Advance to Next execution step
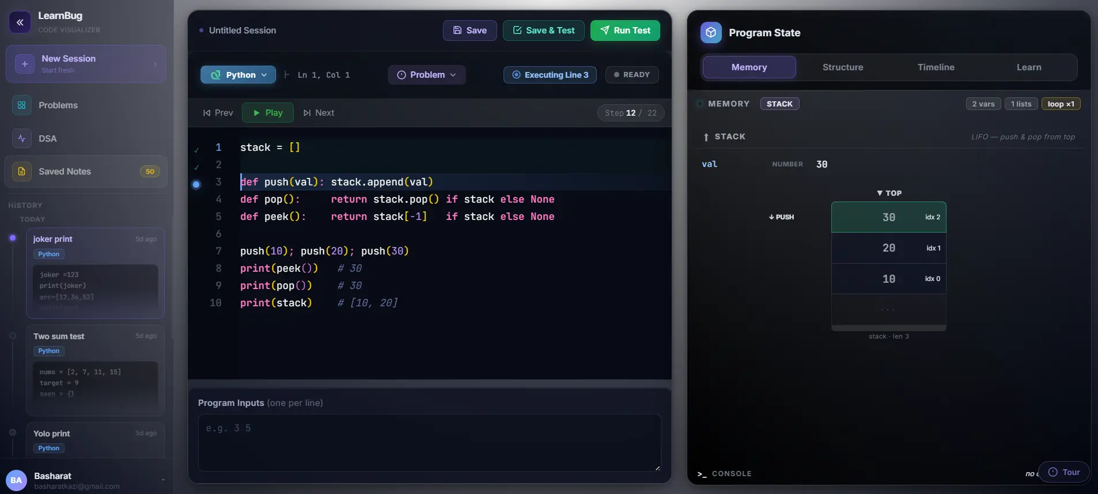This screenshot has height=494, width=1098. tap(319, 113)
